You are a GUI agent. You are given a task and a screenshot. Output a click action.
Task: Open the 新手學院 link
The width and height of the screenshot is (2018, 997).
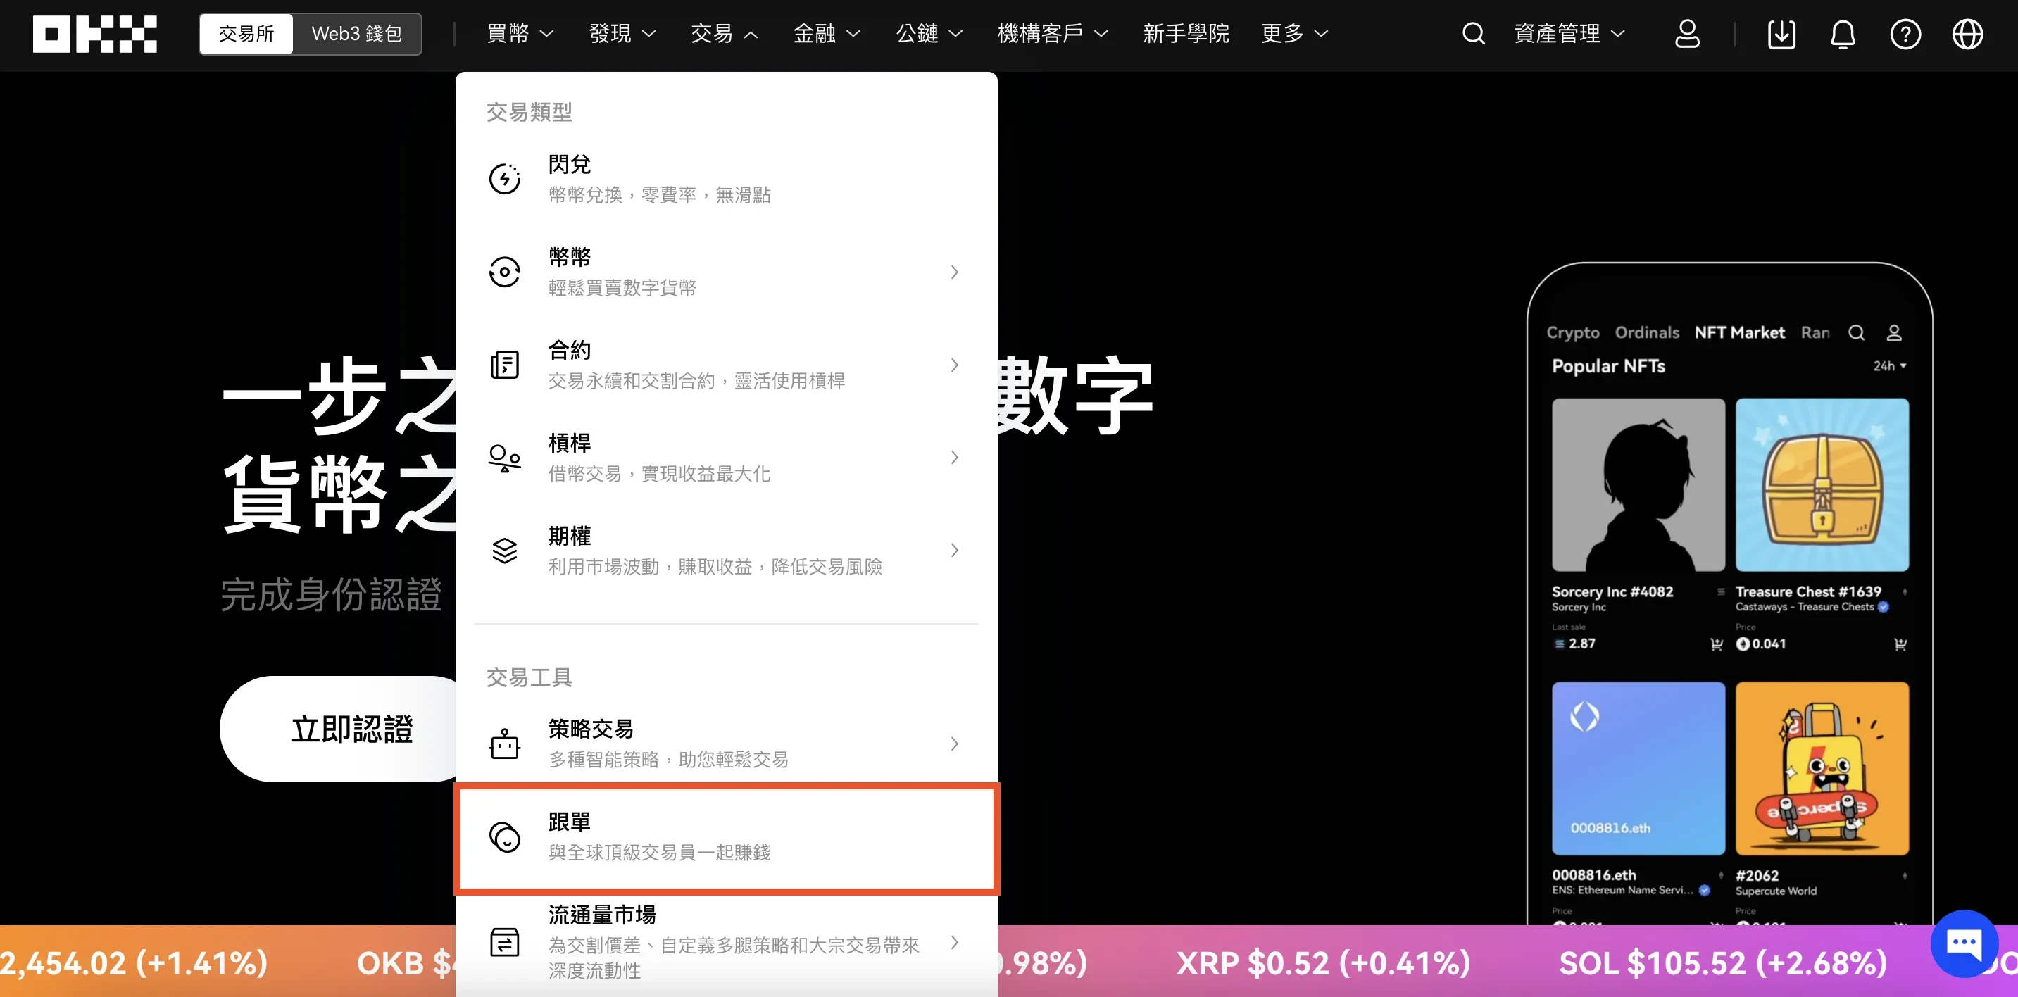(x=1185, y=34)
